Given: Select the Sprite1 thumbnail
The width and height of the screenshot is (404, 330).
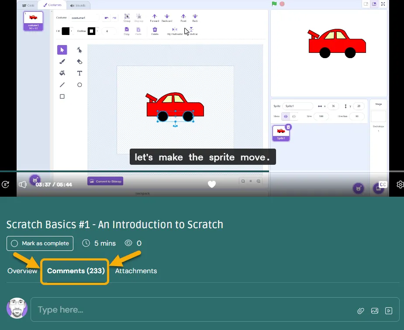Looking at the screenshot, I should 281,133.
